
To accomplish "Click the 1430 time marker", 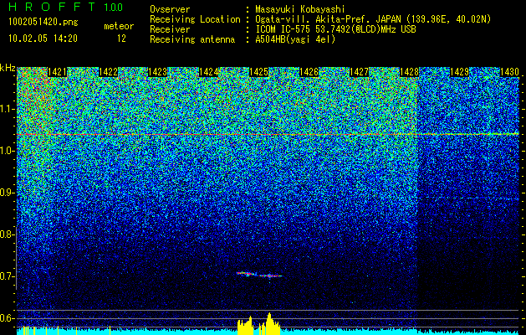I will pyautogui.click(x=509, y=72).
